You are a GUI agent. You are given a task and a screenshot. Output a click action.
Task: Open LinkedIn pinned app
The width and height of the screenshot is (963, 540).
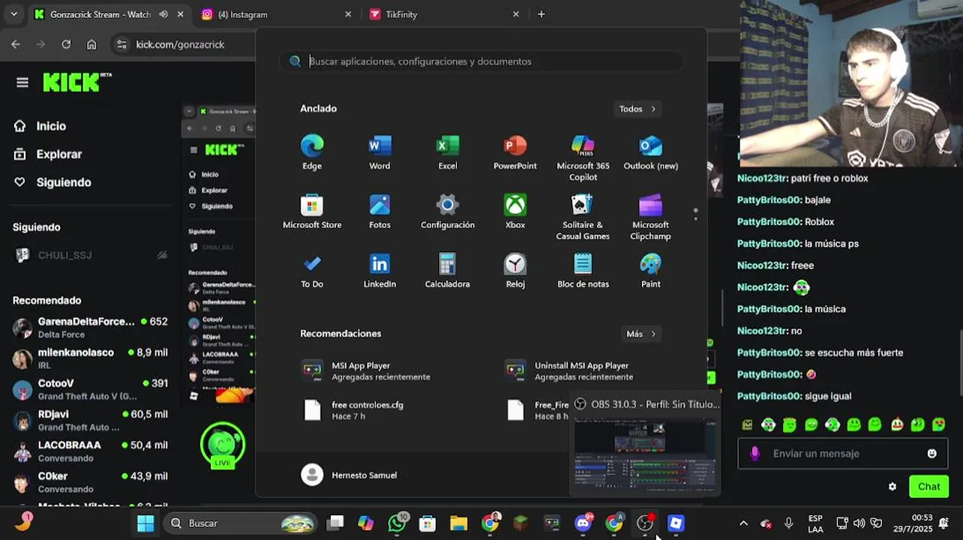click(x=379, y=271)
